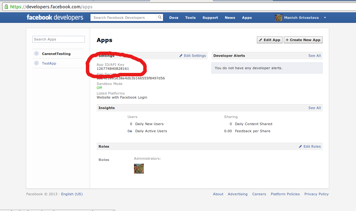The height and width of the screenshot is (211, 356).
Task: Click the Feedback per Share label
Action: coord(253,131)
